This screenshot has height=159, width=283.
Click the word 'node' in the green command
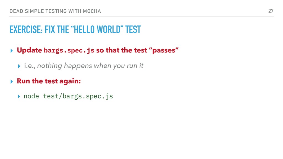31,96
